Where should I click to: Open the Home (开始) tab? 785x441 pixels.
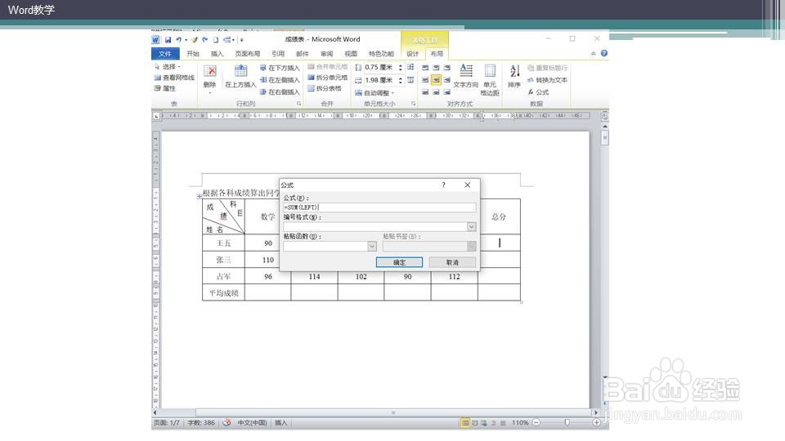click(x=193, y=54)
